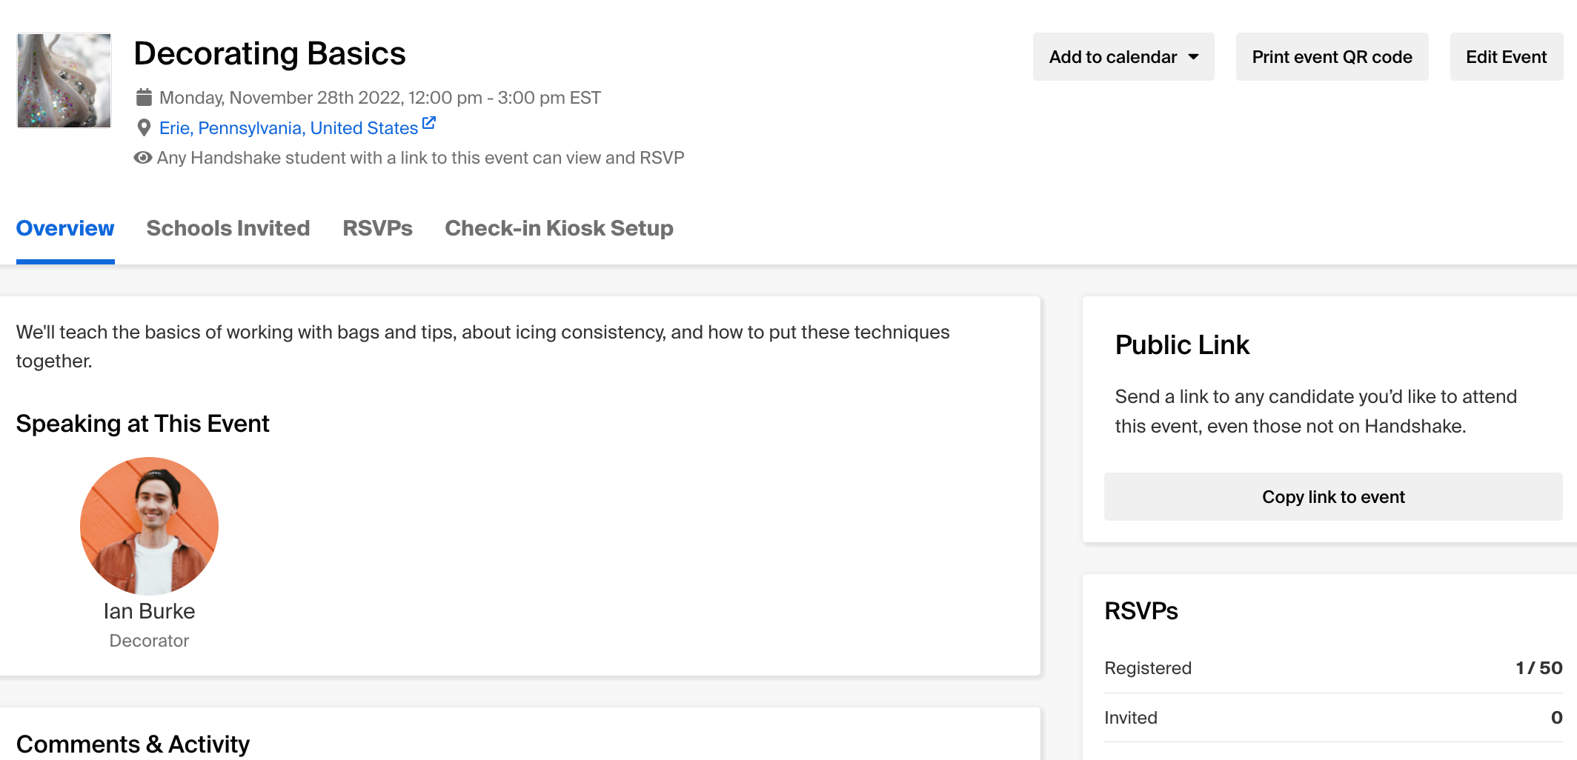Click Copy link to event button
The image size is (1577, 760).
[1333, 497]
